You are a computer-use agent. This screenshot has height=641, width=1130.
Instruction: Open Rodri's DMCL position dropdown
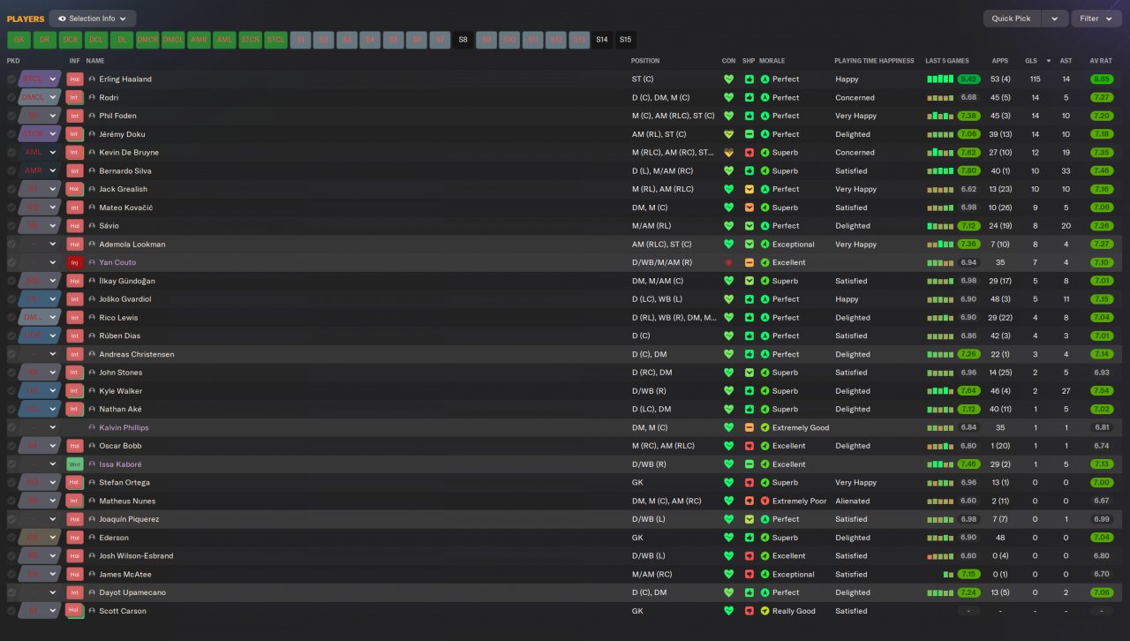coord(40,97)
